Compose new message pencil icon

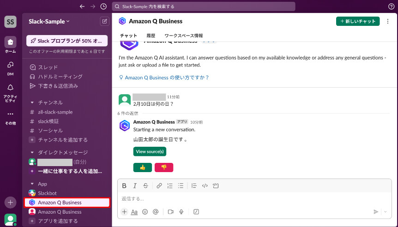tap(104, 21)
